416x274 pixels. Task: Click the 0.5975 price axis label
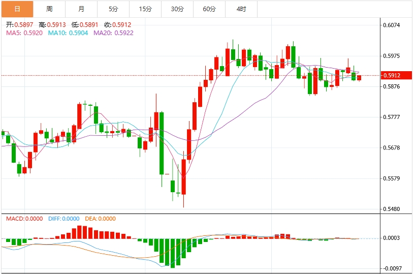click(392, 56)
